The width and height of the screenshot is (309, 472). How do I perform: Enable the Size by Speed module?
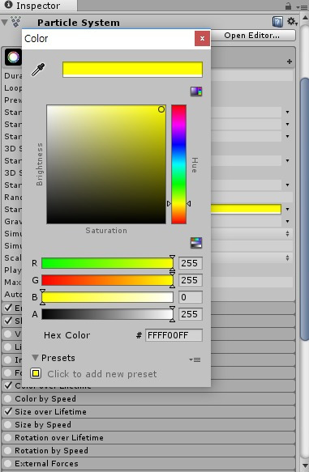pos(8,424)
